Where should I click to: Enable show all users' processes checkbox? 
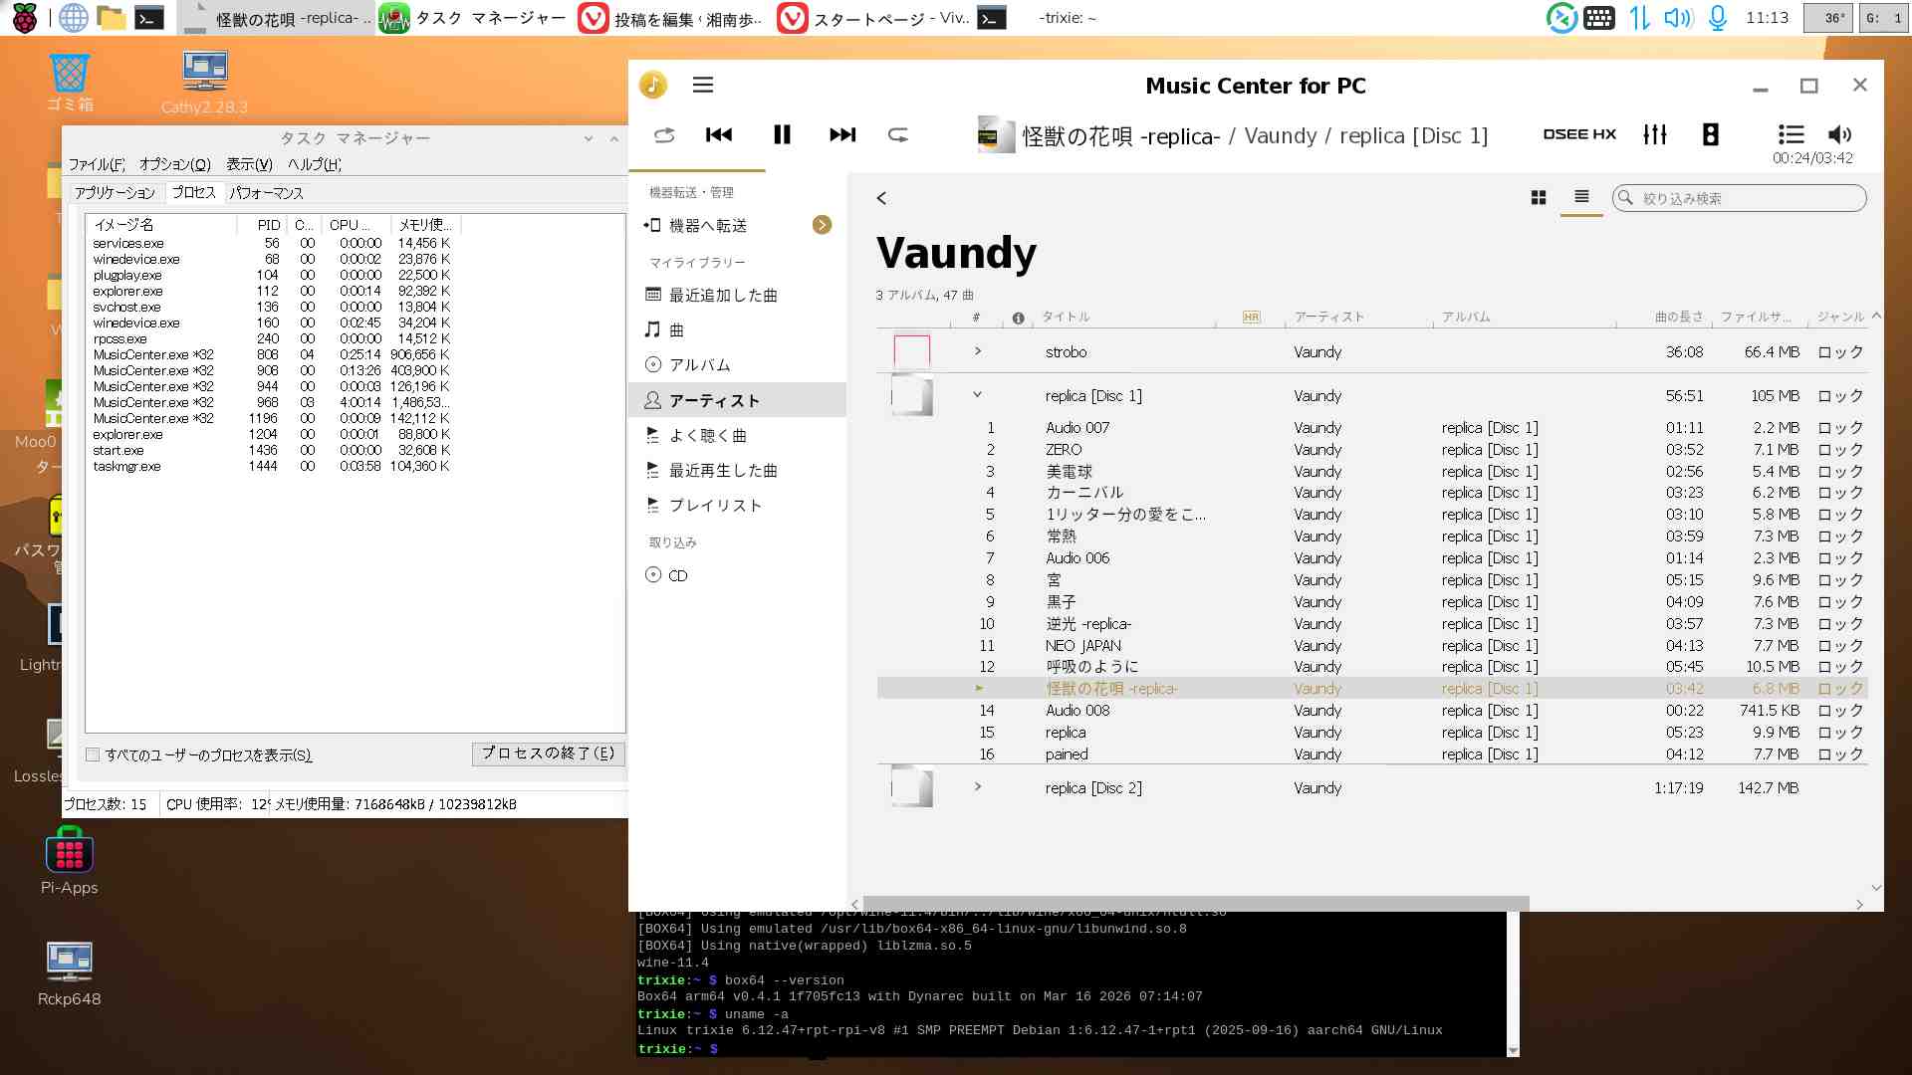pyautogui.click(x=94, y=755)
